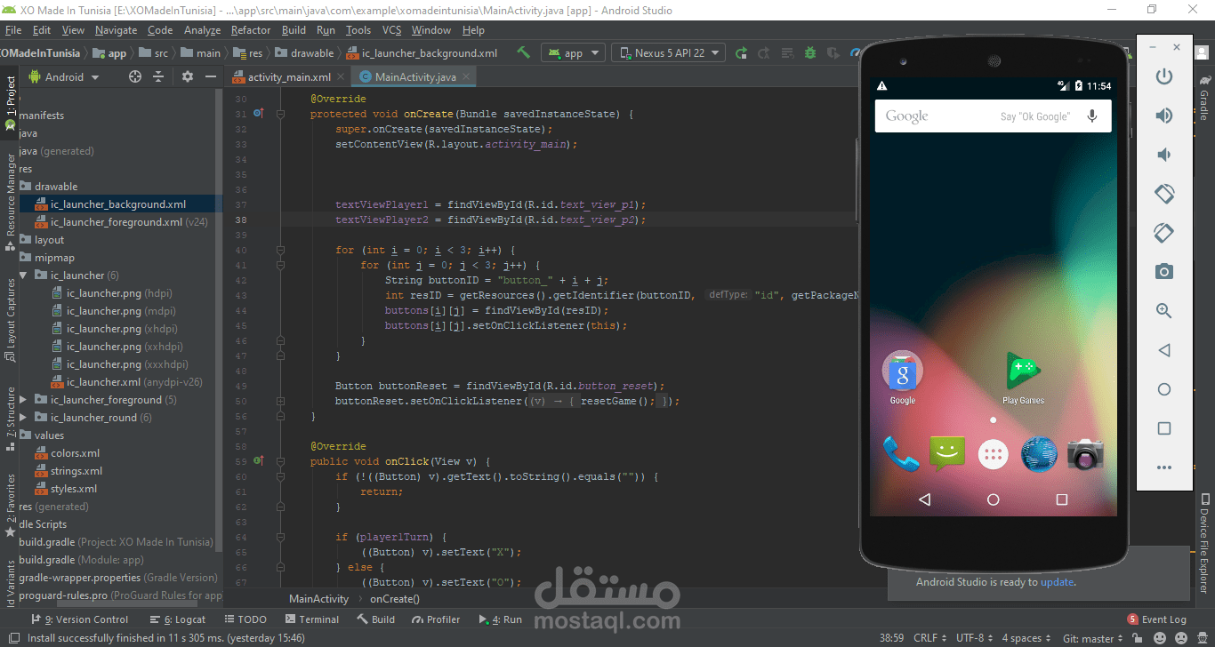Click the scroll-from-source target icon
1215x647 pixels.
click(x=135, y=76)
